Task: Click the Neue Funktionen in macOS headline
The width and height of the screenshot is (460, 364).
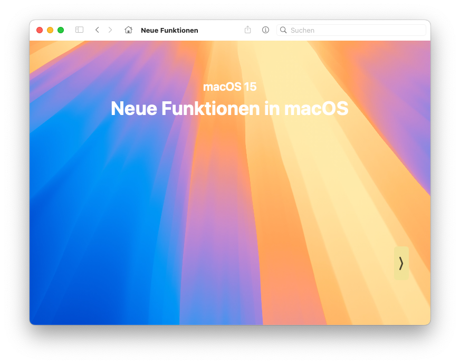Action: tap(229, 109)
